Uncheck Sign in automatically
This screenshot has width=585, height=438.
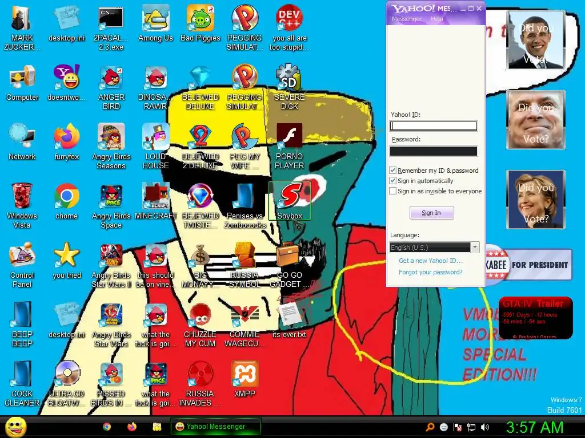(392, 181)
